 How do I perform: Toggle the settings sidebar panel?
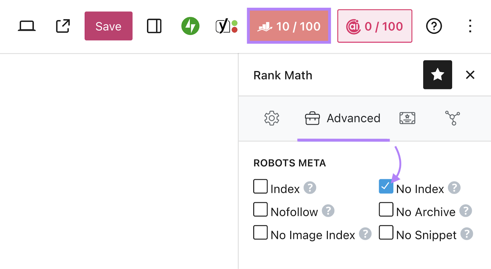point(154,26)
